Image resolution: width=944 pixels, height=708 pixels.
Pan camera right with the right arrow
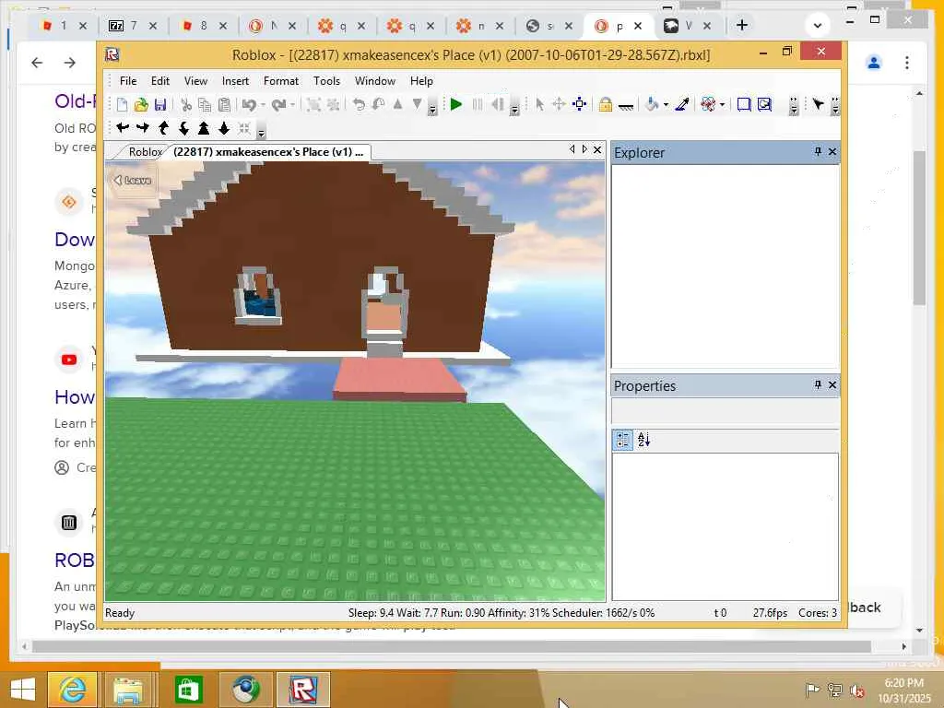143,128
